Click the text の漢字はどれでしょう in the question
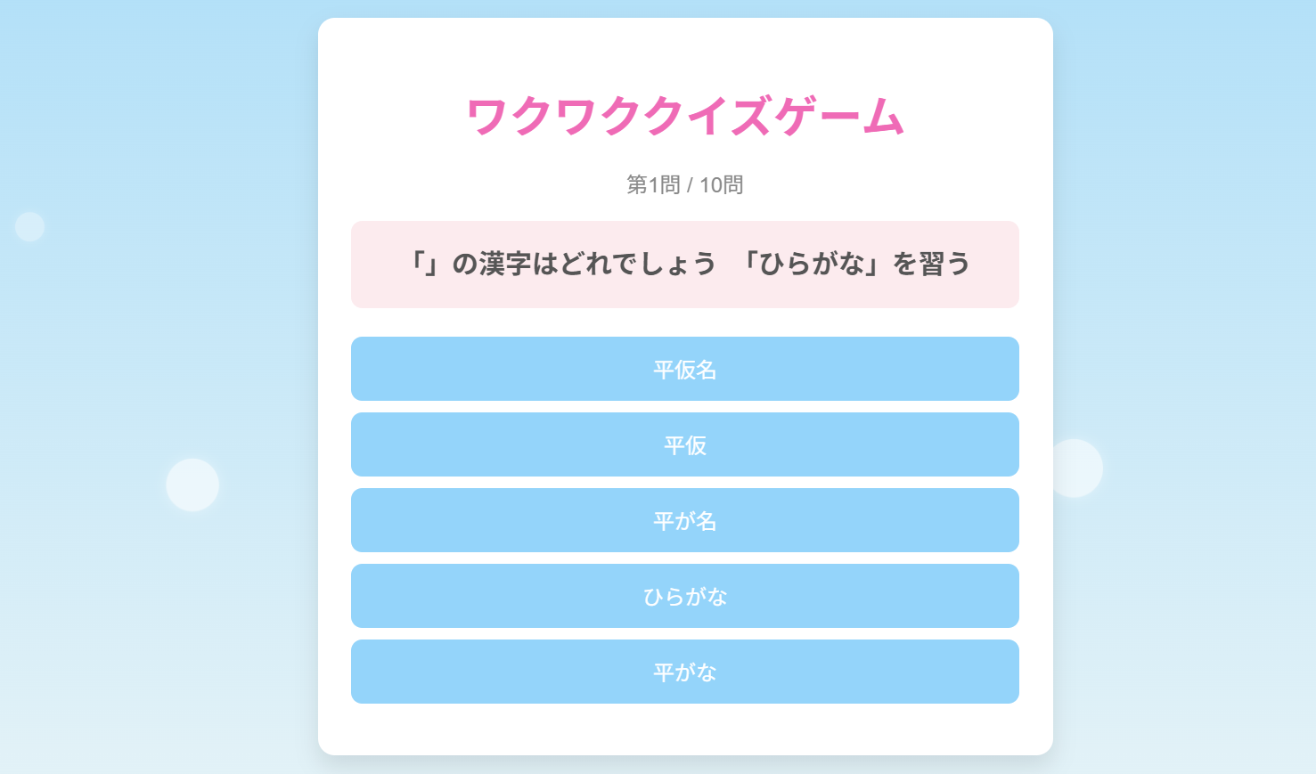Viewport: 1316px width, 774px height. click(x=584, y=264)
